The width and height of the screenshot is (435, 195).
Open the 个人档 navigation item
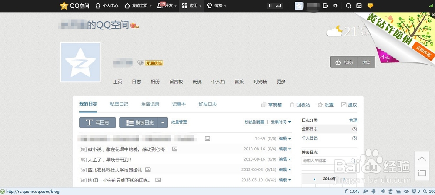[x=218, y=82]
